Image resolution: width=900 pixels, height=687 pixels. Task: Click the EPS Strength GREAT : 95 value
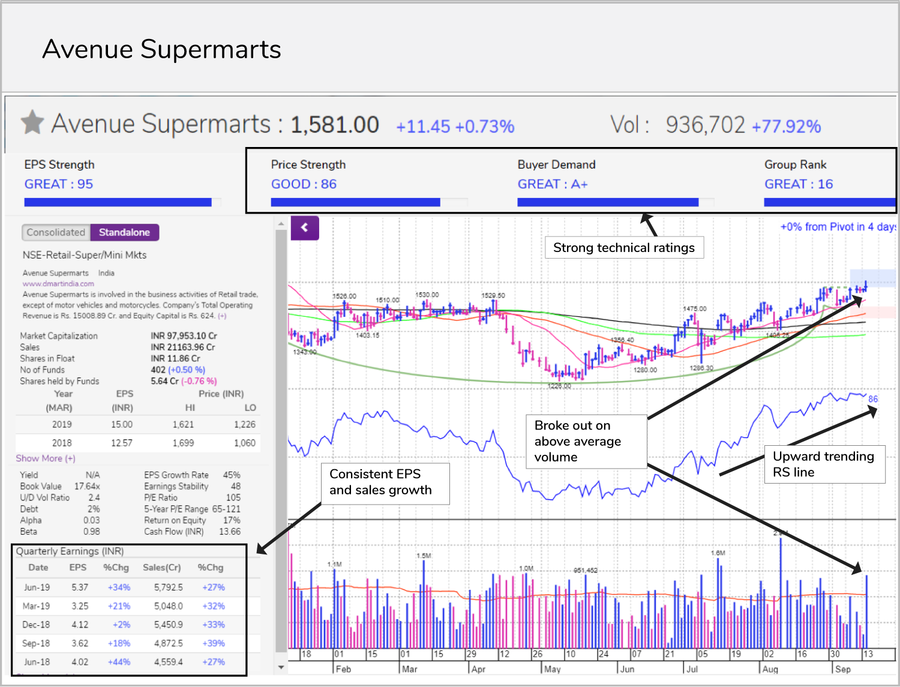59,184
